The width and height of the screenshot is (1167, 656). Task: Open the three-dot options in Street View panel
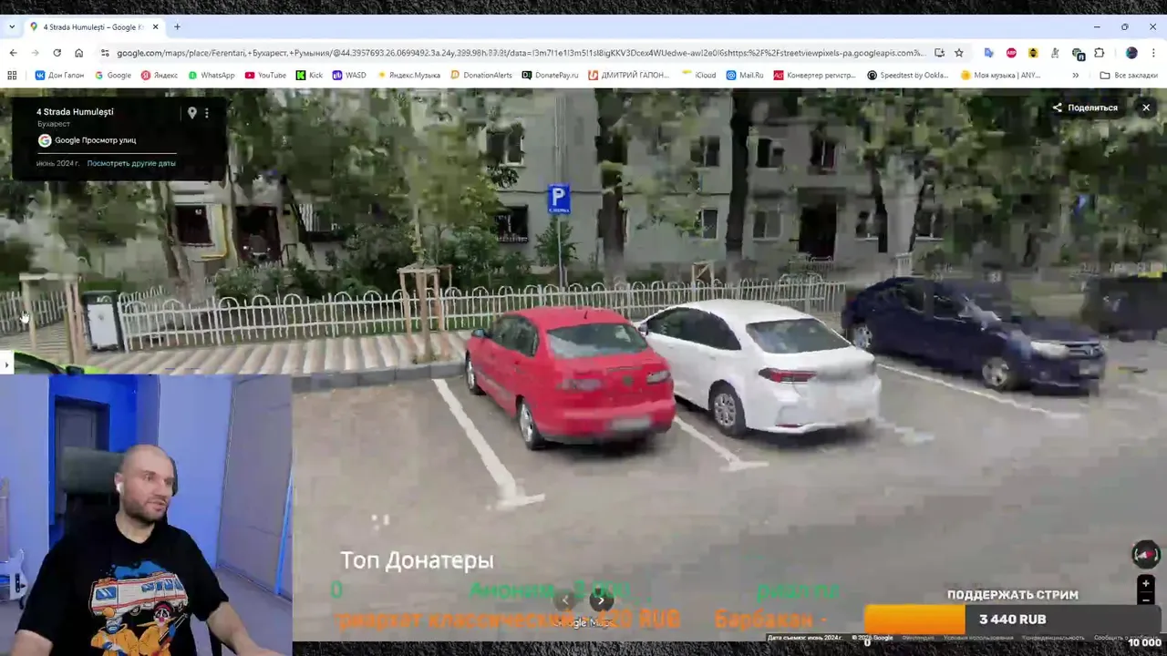(207, 113)
